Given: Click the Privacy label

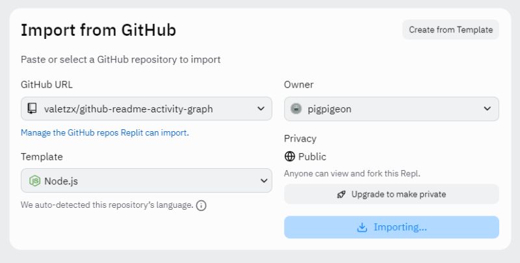Looking at the screenshot, I should point(300,138).
